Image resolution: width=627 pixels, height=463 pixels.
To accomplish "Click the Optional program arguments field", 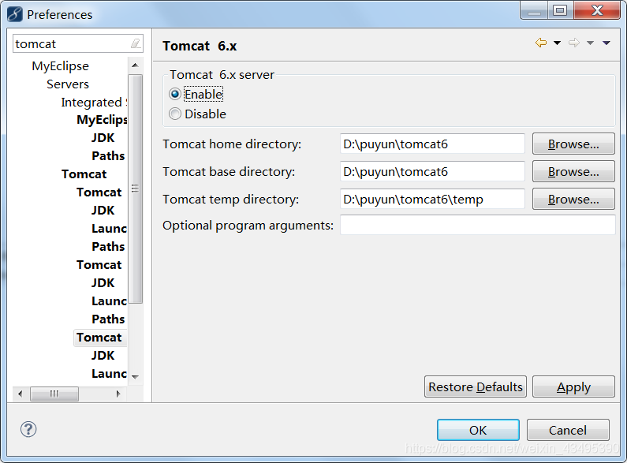I will click(477, 225).
